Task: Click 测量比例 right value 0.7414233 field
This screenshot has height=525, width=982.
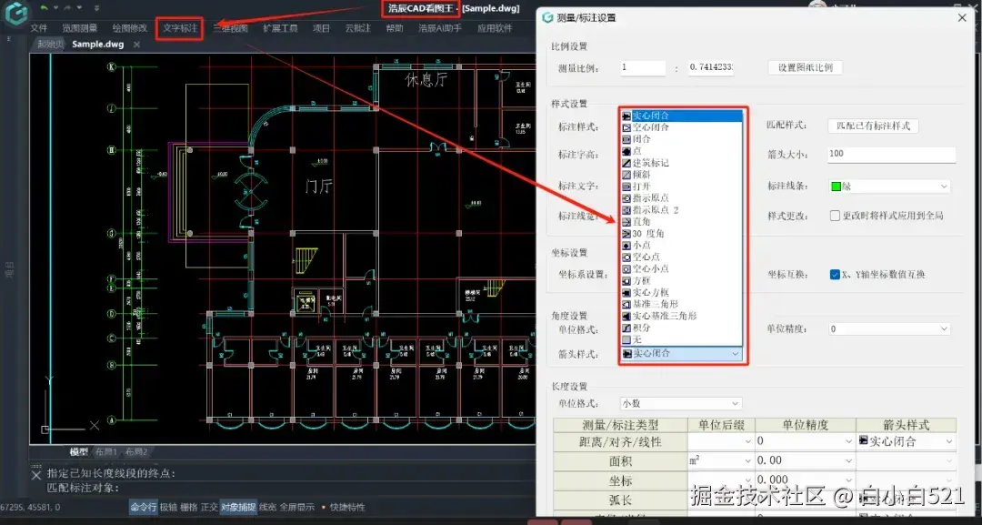Action: [x=711, y=67]
